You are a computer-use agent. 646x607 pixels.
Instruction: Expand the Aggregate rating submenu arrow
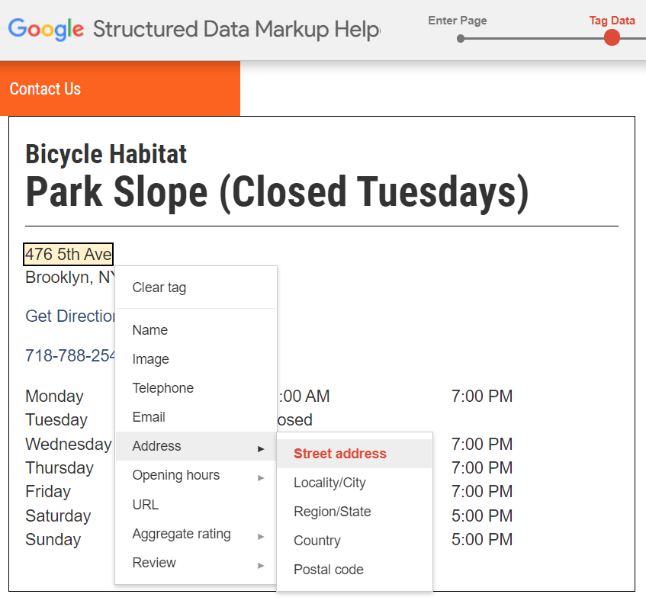[260, 536]
